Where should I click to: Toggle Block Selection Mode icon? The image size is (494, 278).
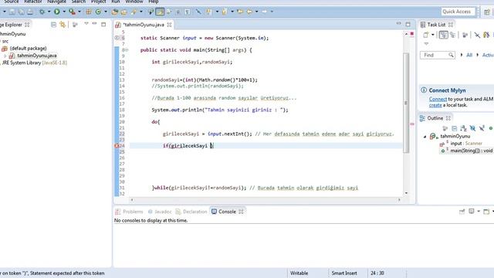click(178, 12)
